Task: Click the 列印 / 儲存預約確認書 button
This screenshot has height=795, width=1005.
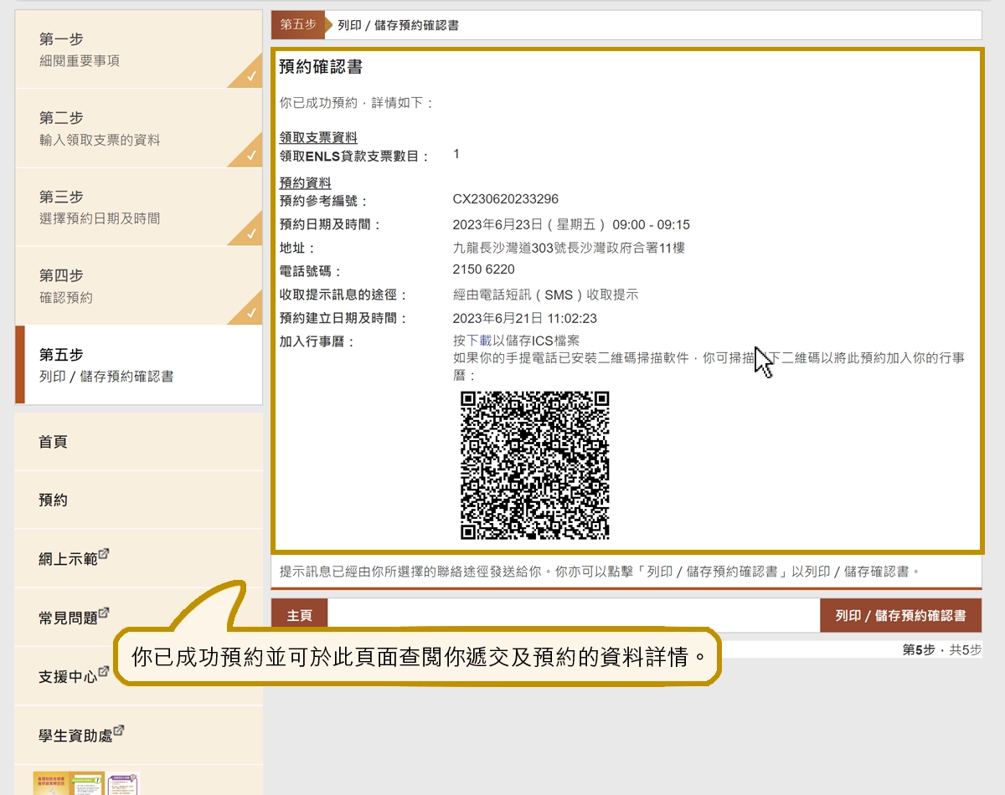Action: [900, 613]
